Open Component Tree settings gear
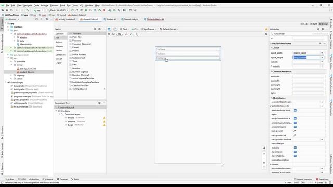Screen dimensions: 333x187 [x=99, y=103]
